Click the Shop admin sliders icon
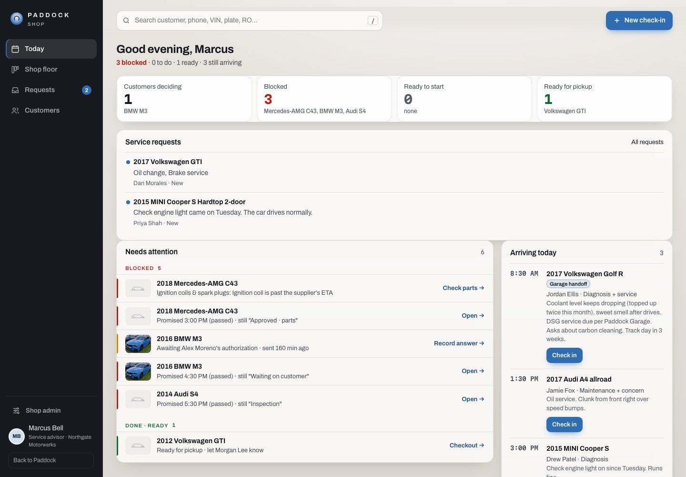This screenshot has width=686, height=477. pyautogui.click(x=16, y=411)
